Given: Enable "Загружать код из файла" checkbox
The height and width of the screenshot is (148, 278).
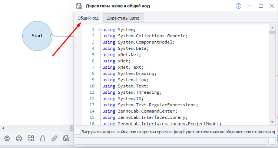Looking at the screenshot, I should 77,131.
